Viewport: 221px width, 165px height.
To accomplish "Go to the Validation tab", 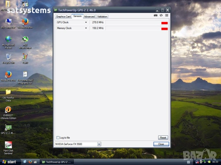I will coord(102,16).
